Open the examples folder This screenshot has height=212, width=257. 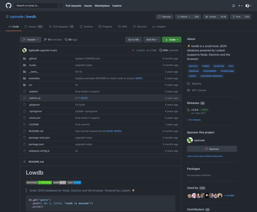(x=34, y=78)
